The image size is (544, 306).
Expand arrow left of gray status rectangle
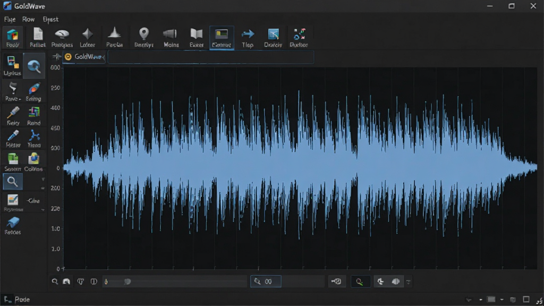tap(481, 300)
